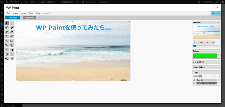Open the Layers menu
Viewport: 225px width, 107px height.
pos(23,13)
